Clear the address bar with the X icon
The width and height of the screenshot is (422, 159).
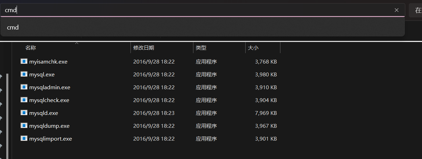[x=397, y=10]
